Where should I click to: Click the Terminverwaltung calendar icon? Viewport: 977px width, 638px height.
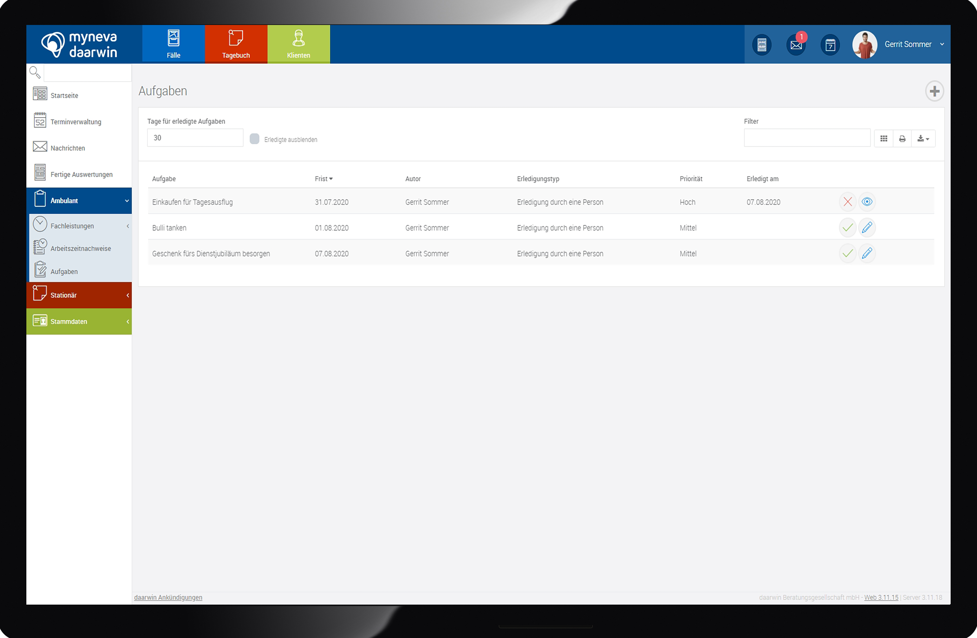40,120
